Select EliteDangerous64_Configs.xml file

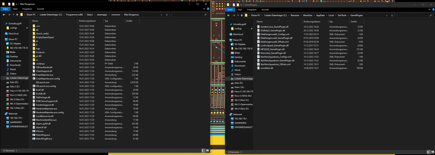275,34
